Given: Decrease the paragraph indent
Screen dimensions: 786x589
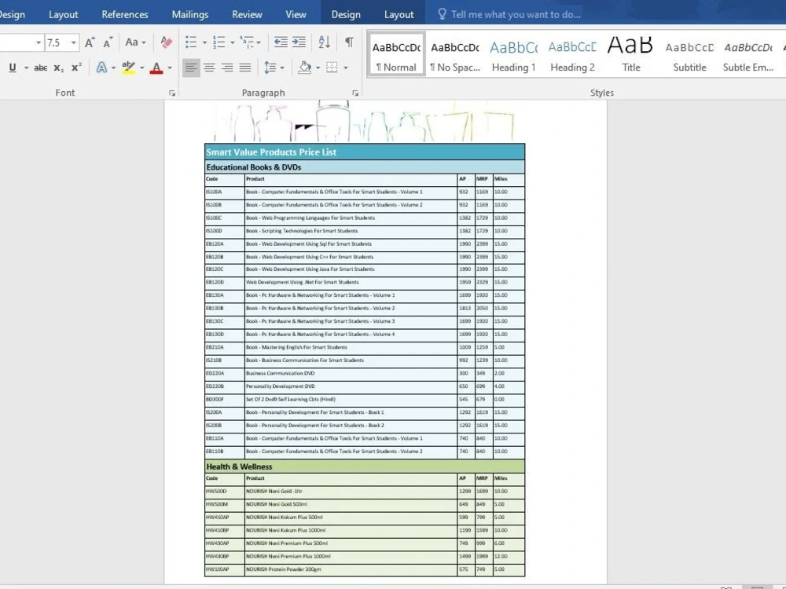Looking at the screenshot, I should coord(281,42).
